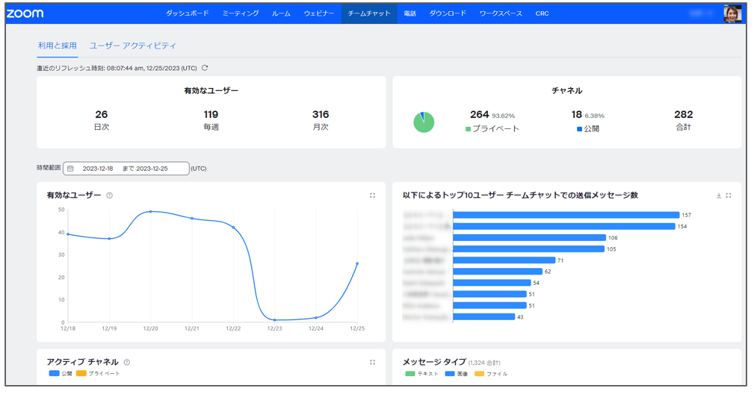Image resolution: width=754 pixels, height=394 pixels.
Task: Click the プライベート channel legend label
Action: 495,128
